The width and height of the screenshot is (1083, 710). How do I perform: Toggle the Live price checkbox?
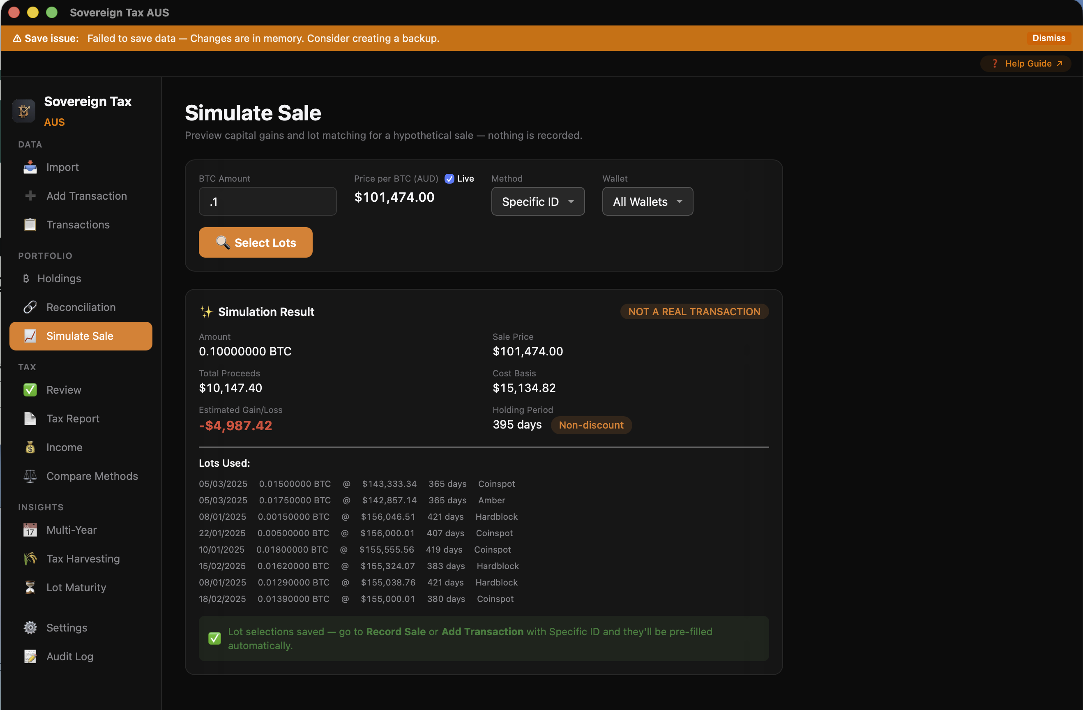point(449,178)
